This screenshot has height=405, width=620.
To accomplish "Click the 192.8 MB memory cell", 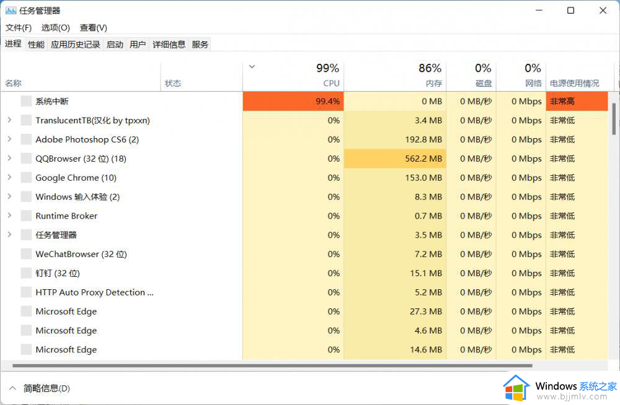I will click(395, 139).
